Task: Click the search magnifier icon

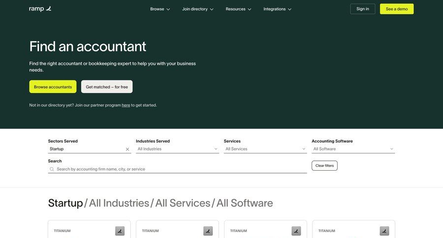Action: pos(52,169)
